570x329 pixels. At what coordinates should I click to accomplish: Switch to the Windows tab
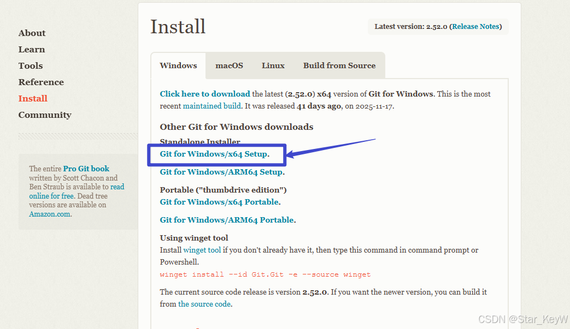pyautogui.click(x=178, y=65)
